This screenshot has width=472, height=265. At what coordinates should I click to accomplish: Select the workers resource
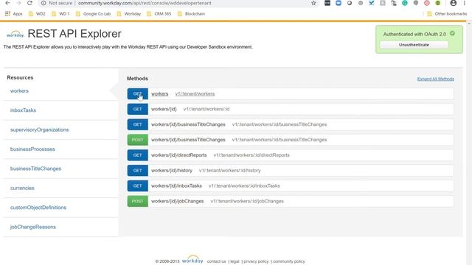pos(19,91)
